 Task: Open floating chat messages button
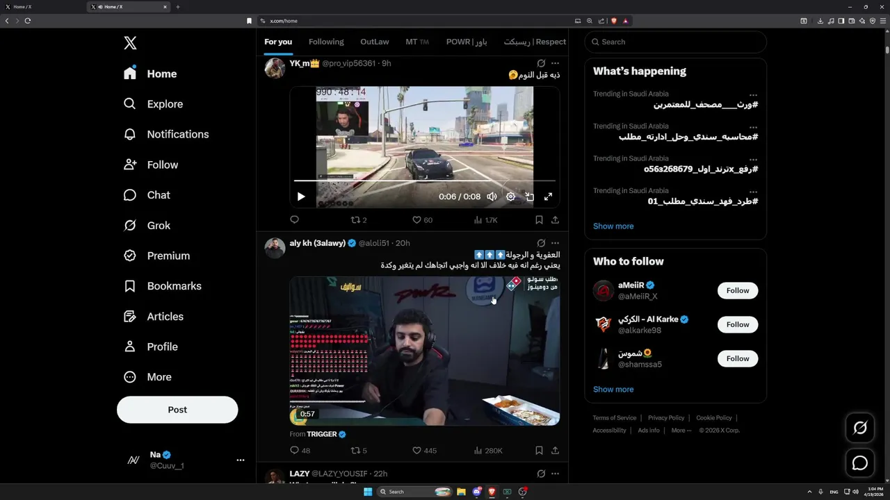pyautogui.click(x=860, y=463)
